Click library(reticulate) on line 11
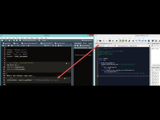 (16, 69)
